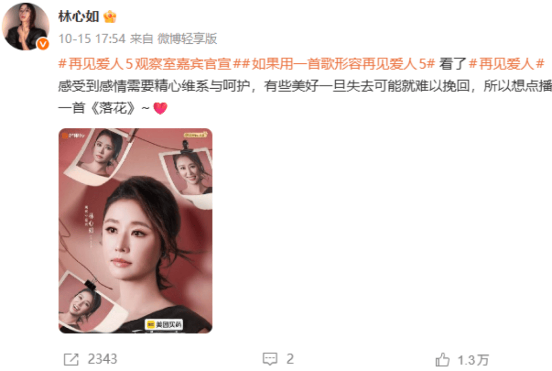
Task: Click the Mango TV logo on poster
Action: click(x=74, y=136)
